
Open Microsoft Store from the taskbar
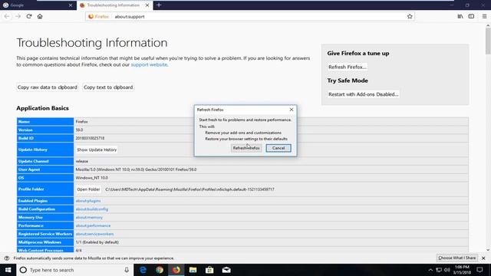click(x=209, y=270)
